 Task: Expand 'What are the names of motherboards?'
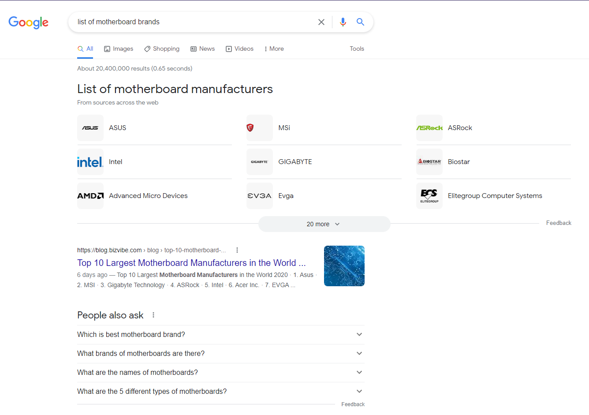tap(221, 373)
